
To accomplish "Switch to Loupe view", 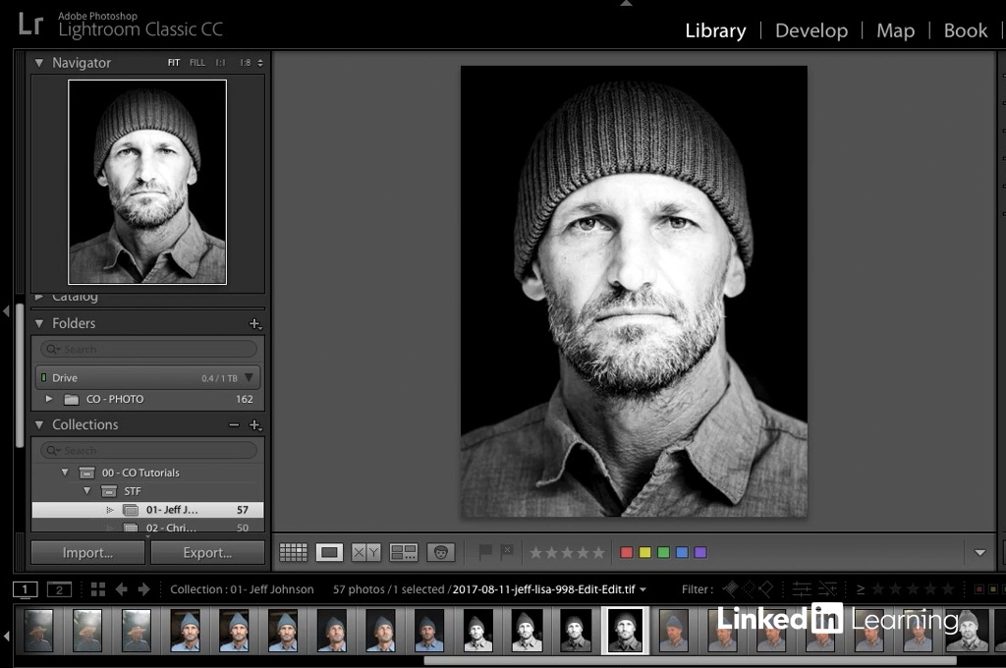I will pyautogui.click(x=329, y=553).
